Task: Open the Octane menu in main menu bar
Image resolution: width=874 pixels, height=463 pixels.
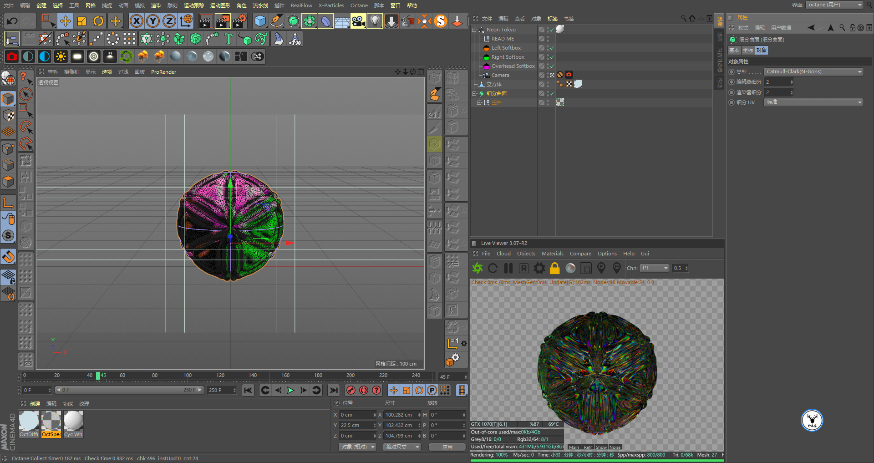Action: 359,5
